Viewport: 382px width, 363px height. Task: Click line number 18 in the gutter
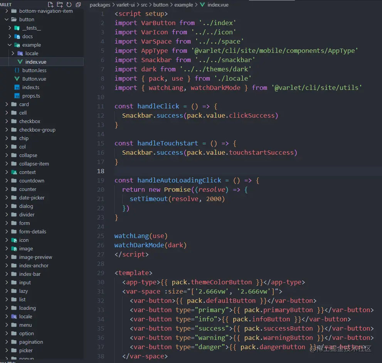(x=101, y=171)
